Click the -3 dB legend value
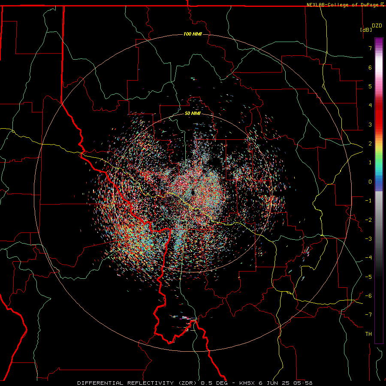386x386 pixels. 368,239
